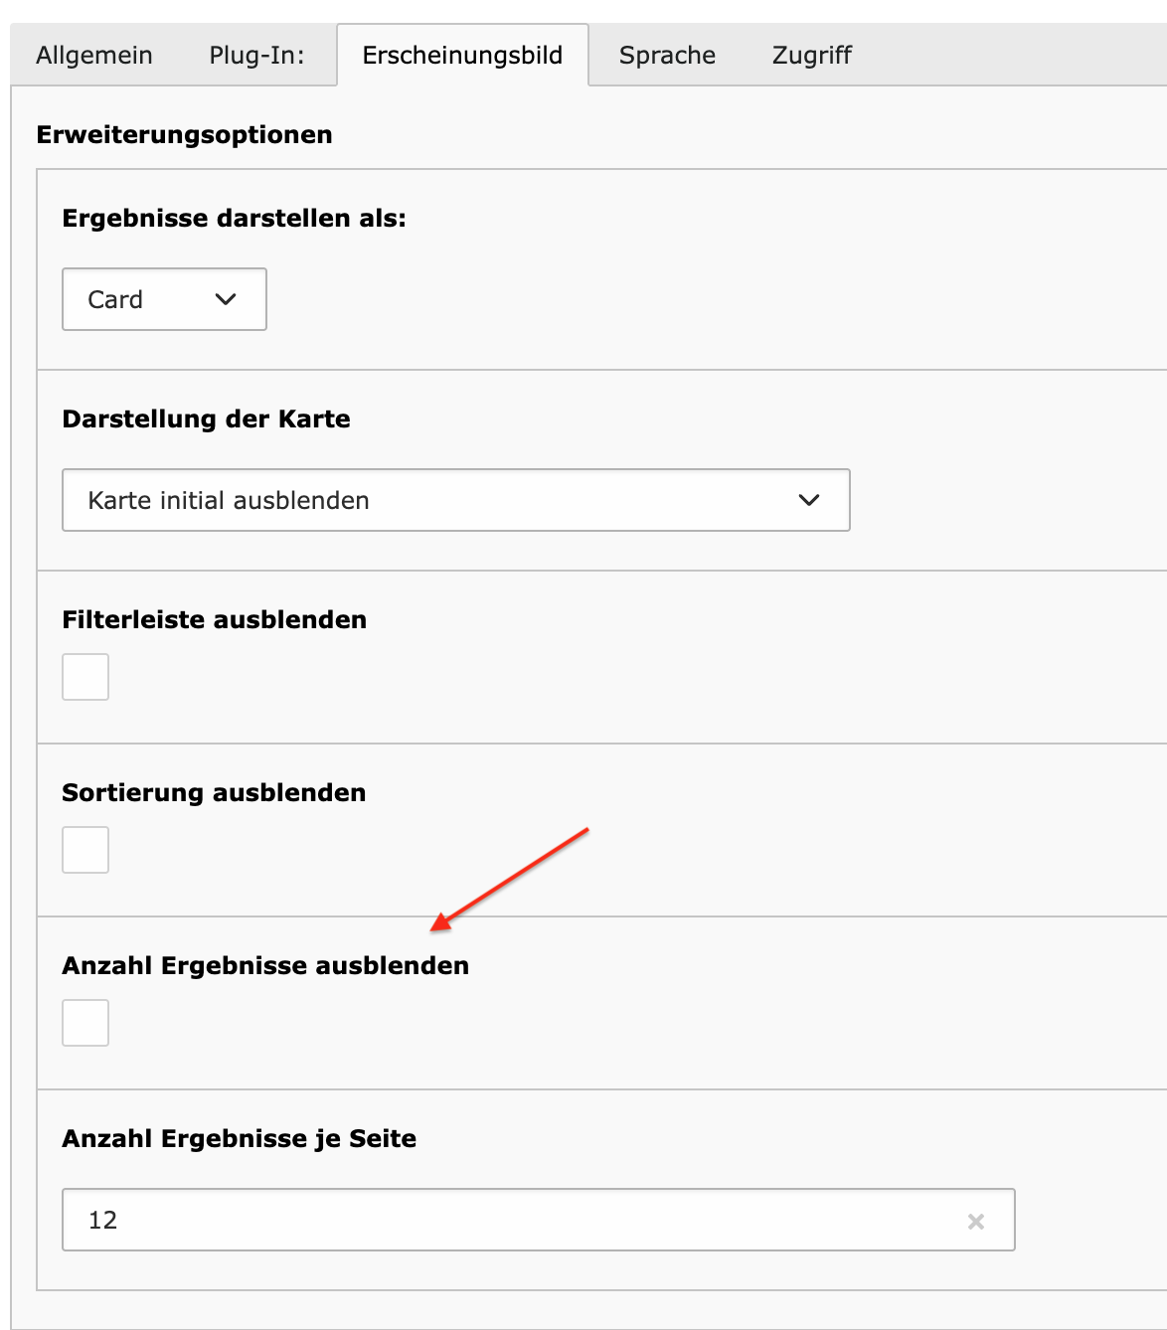The height and width of the screenshot is (1330, 1167).
Task: Click the chevron arrow on the Card dropdown
Action: click(x=226, y=299)
